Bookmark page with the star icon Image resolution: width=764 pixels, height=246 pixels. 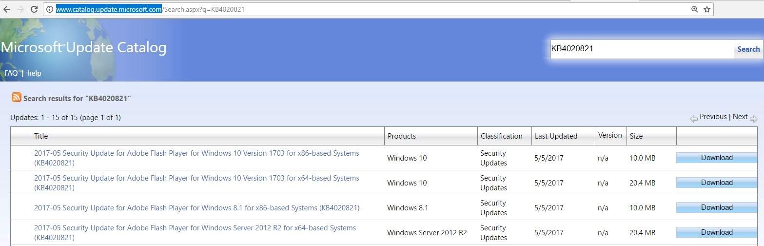pos(707,9)
